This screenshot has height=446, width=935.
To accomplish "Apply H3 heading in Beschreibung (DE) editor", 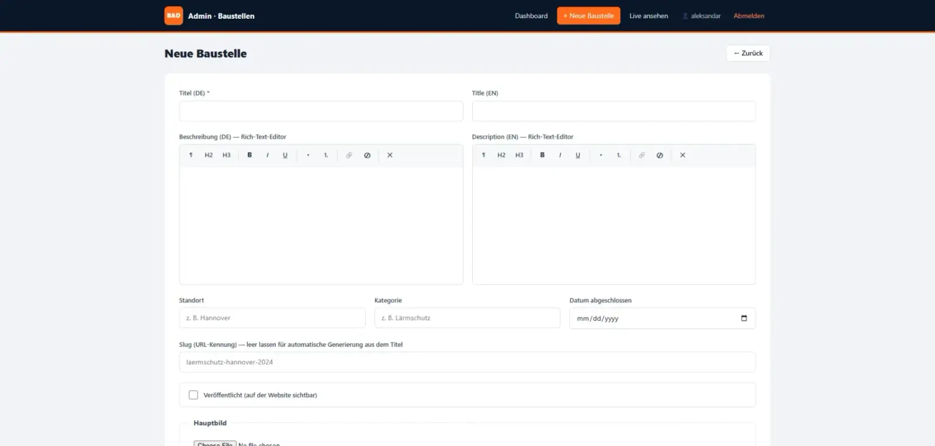I will 227,155.
